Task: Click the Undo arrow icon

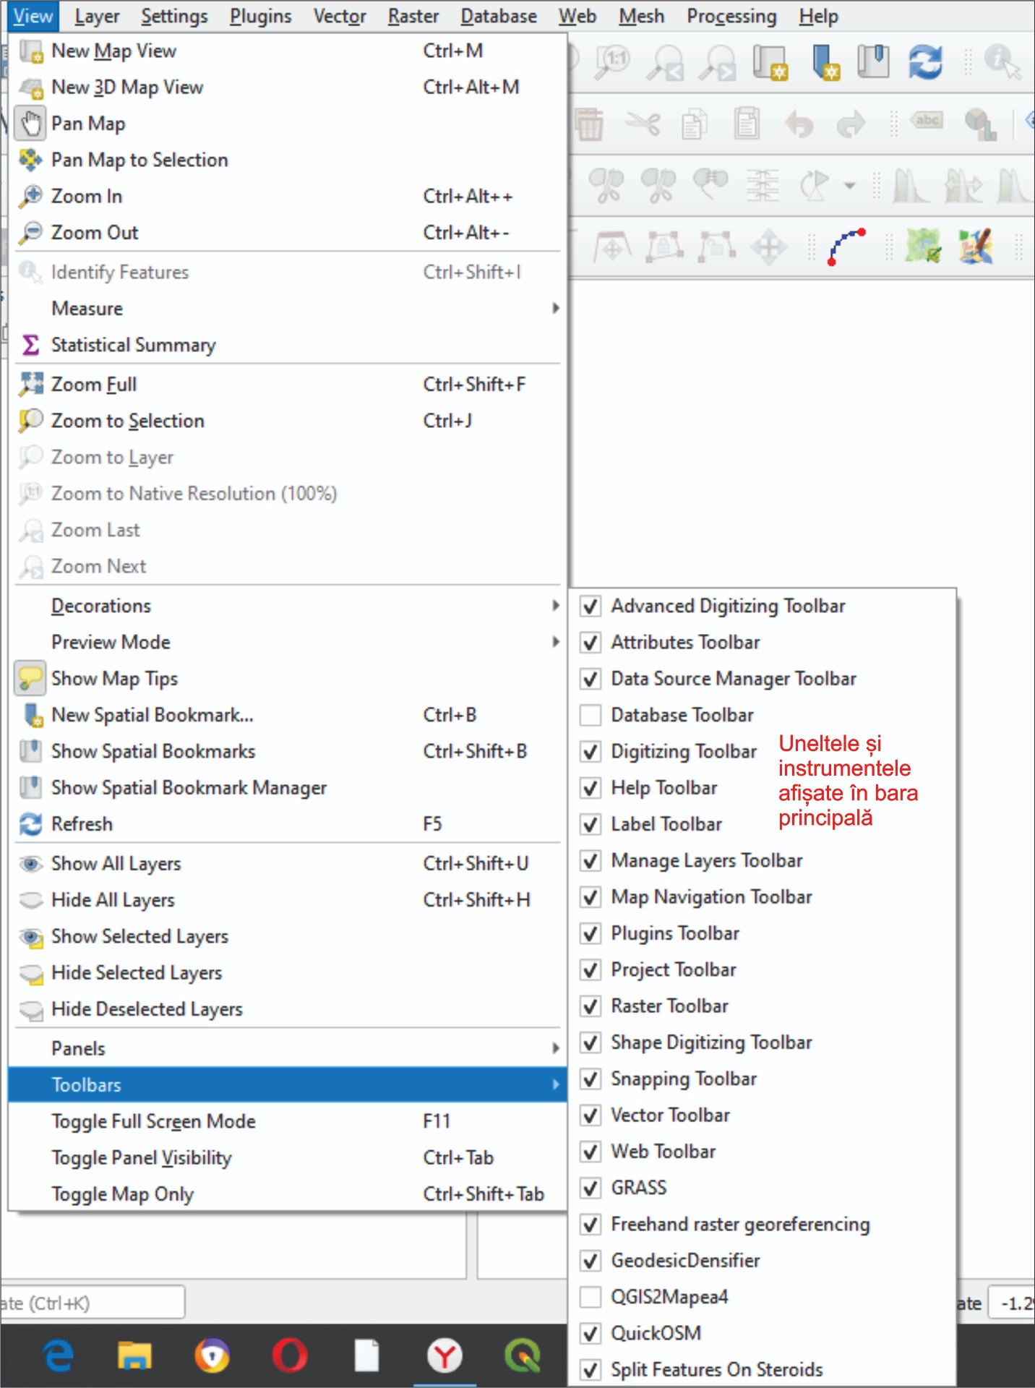Action: click(x=799, y=124)
